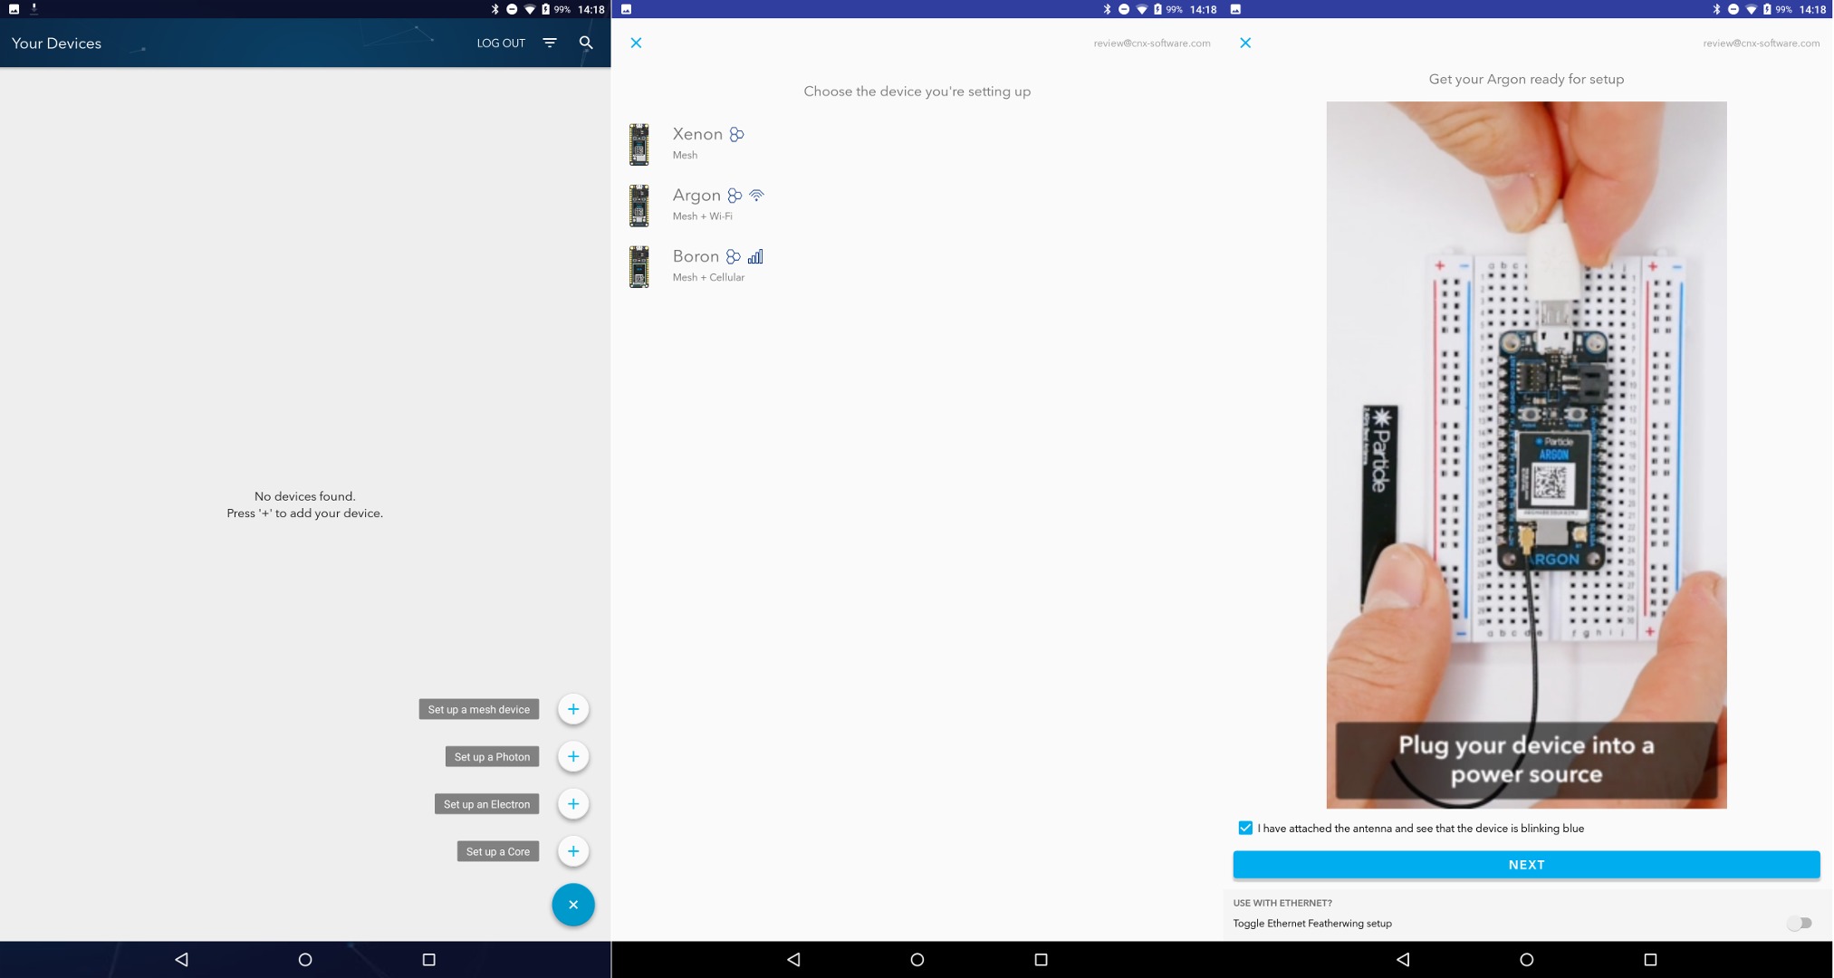Tap plus beside Set up a Photon
Screen dimensions: 1834x978
coord(573,756)
